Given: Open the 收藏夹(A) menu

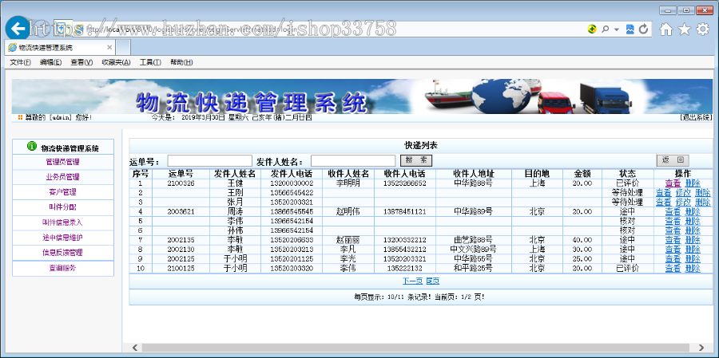Looking at the screenshot, I should coord(116,62).
